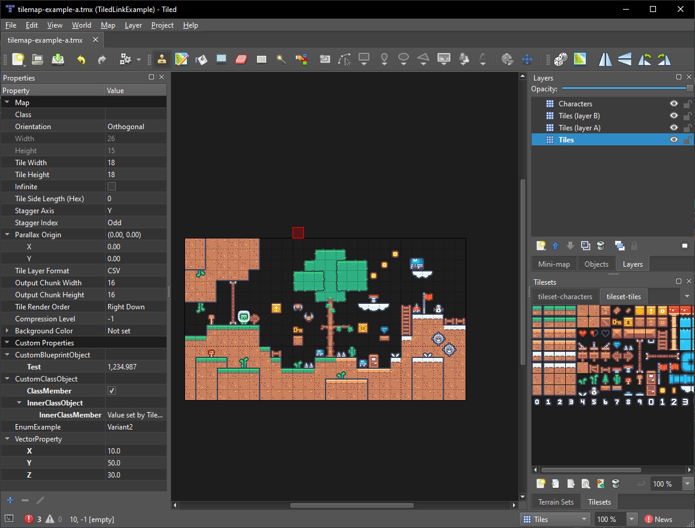
Task: Expand the Background Color property
Action: [7, 331]
